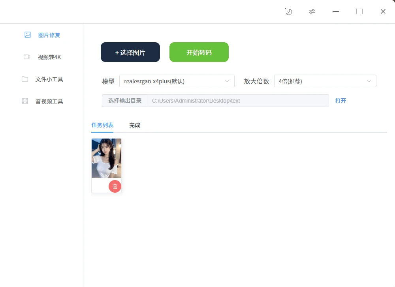Toggle dark mode with the moon icon

[288, 11]
